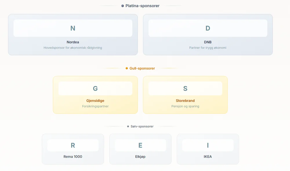Open the DNB sponsor name link
Screen dimensions: 290x171
tap(208, 42)
